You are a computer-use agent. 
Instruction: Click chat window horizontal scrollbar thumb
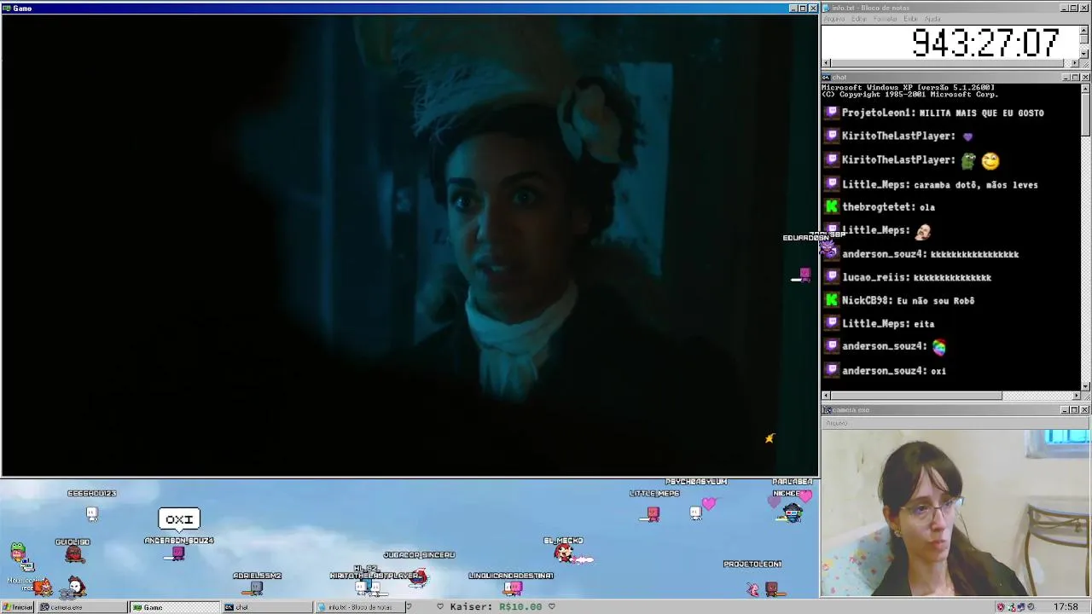click(x=916, y=396)
